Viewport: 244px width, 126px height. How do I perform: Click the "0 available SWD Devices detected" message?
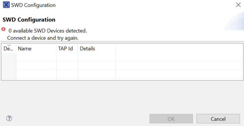pos(48,30)
